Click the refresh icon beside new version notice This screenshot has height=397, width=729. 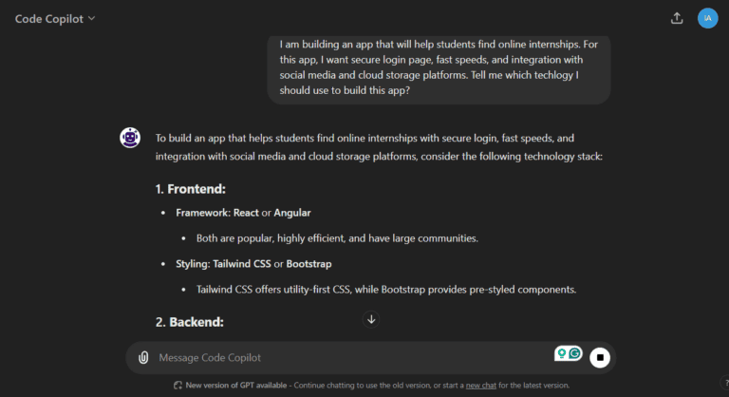[x=178, y=385]
